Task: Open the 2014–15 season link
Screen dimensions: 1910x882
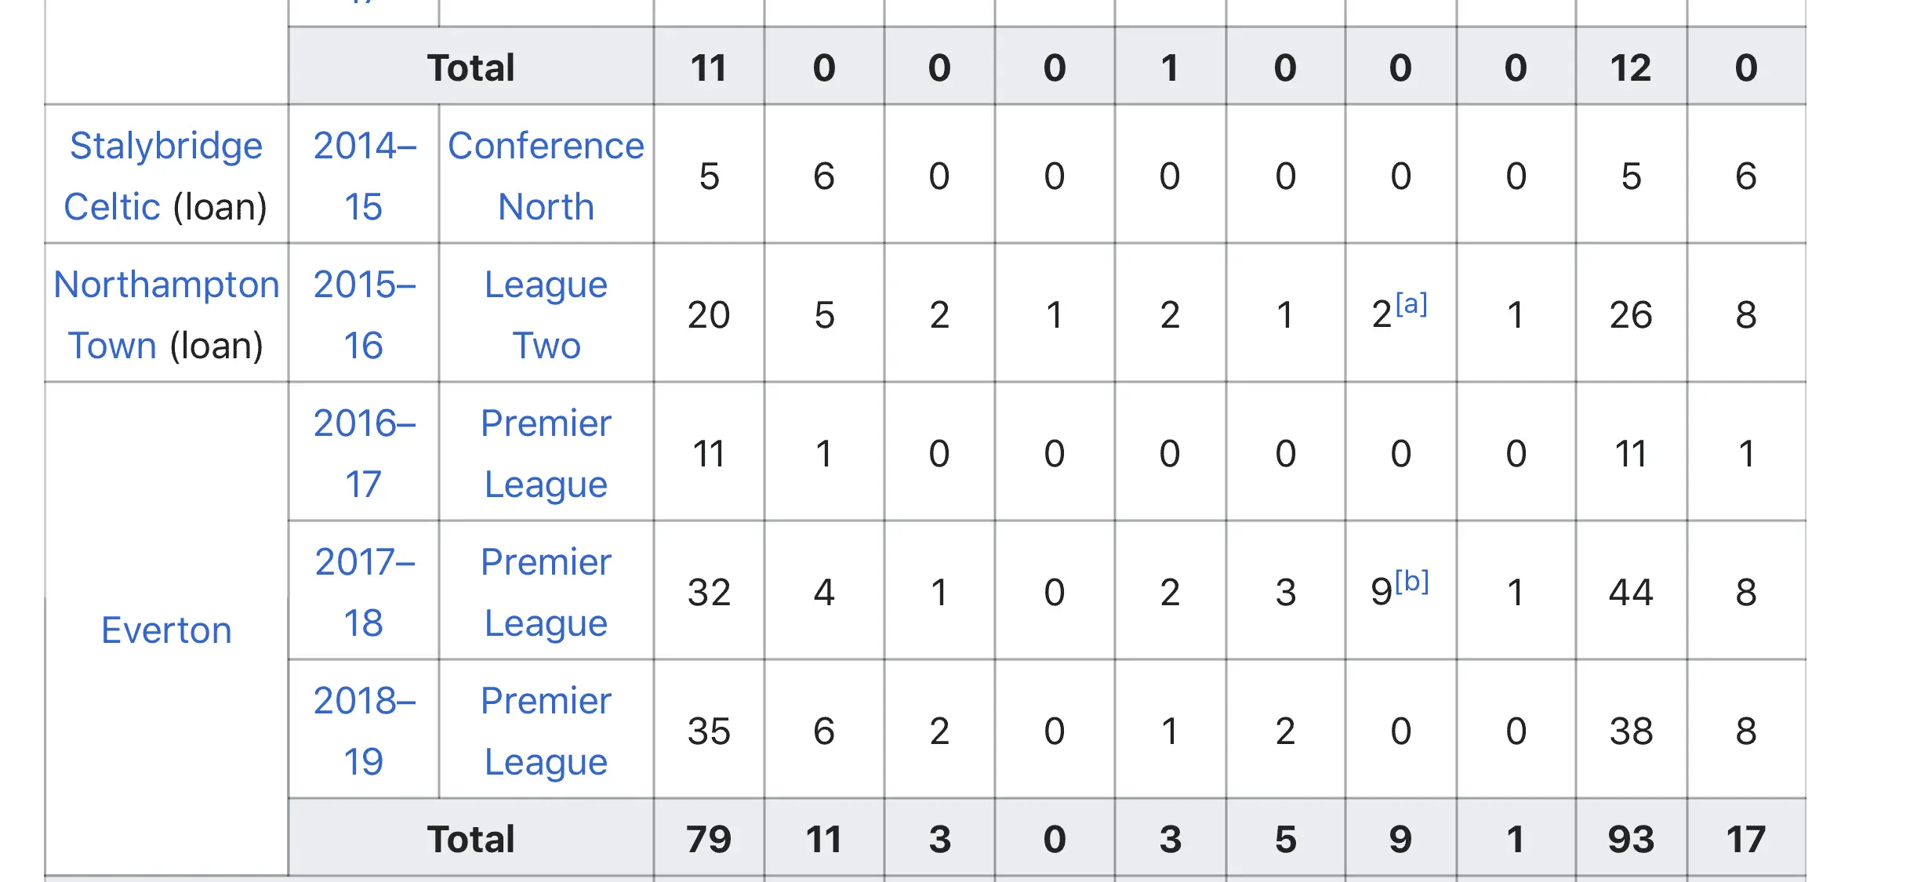Action: (364, 176)
